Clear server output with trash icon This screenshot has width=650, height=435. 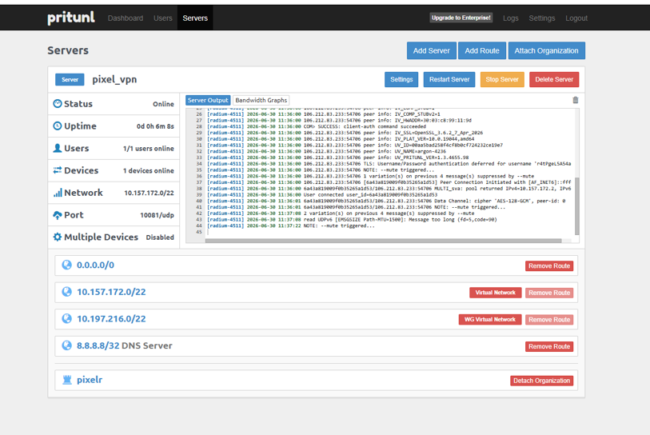[x=575, y=100]
